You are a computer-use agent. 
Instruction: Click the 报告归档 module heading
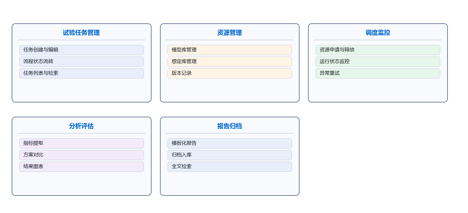(x=230, y=126)
